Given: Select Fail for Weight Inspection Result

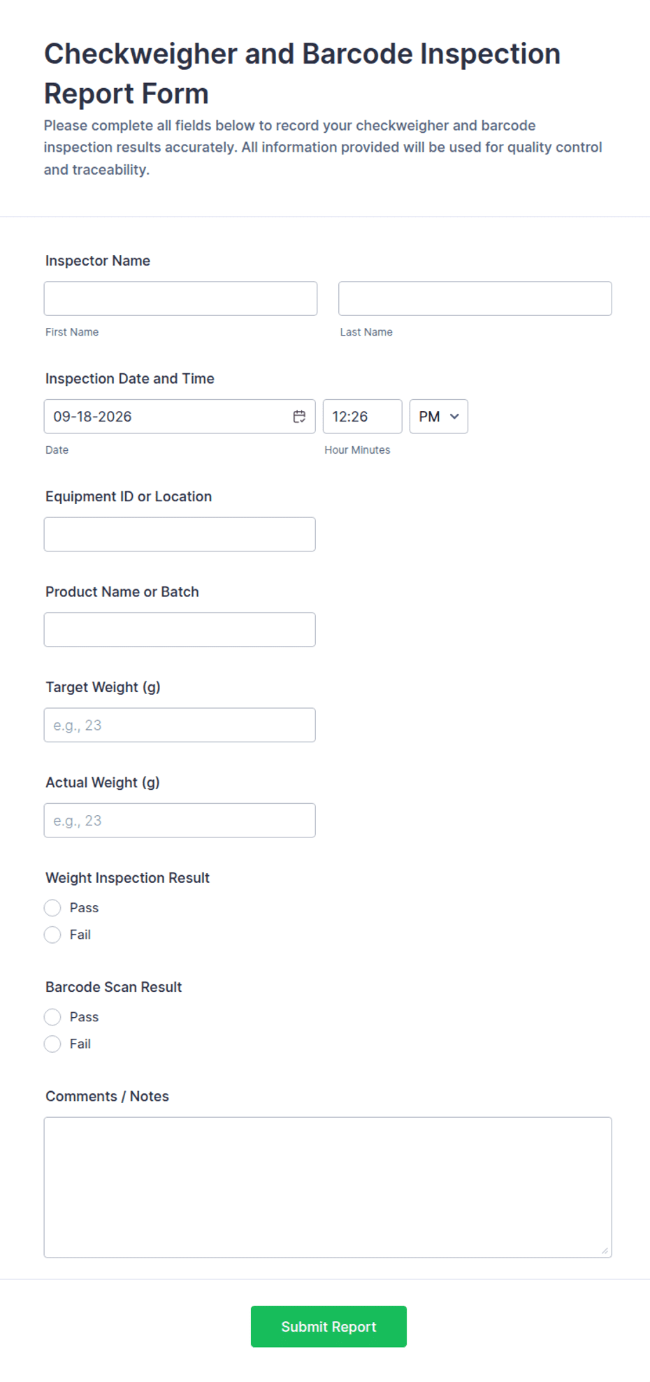Looking at the screenshot, I should [x=52, y=935].
